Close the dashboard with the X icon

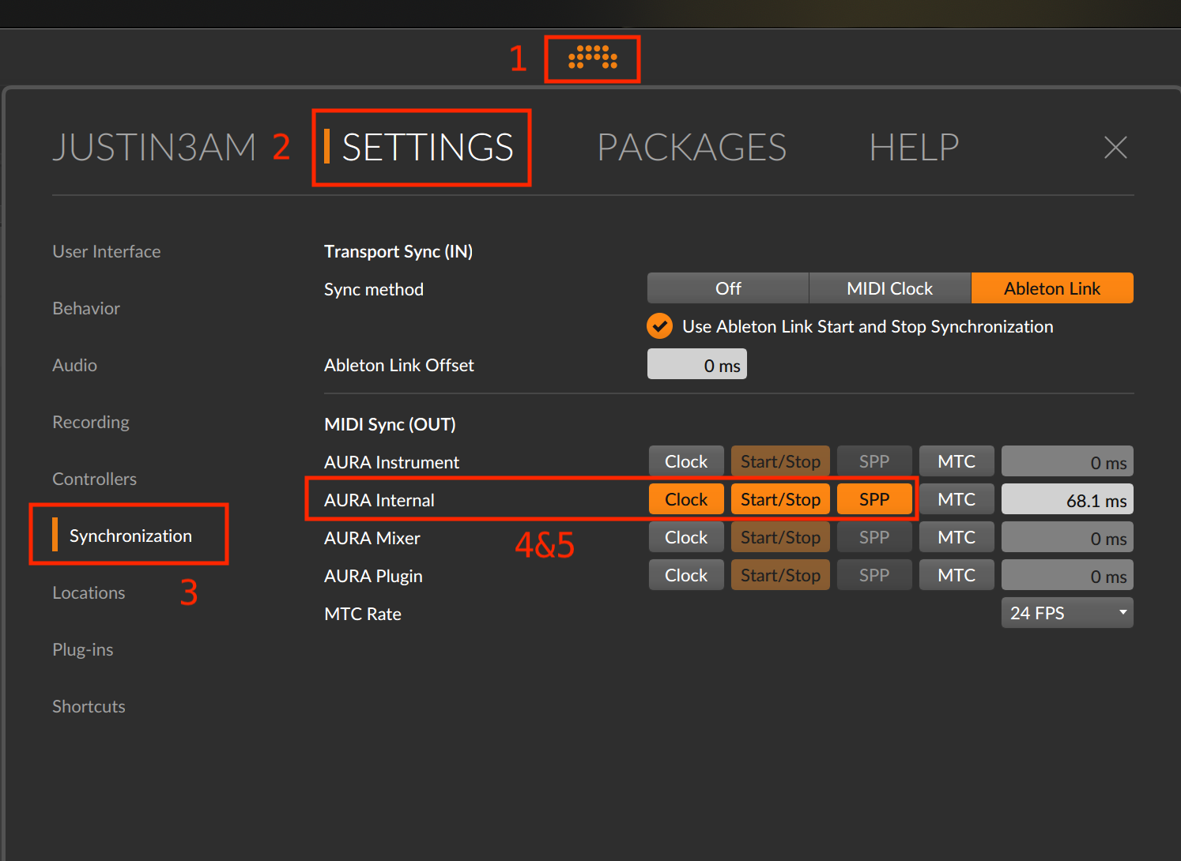[x=1115, y=147]
